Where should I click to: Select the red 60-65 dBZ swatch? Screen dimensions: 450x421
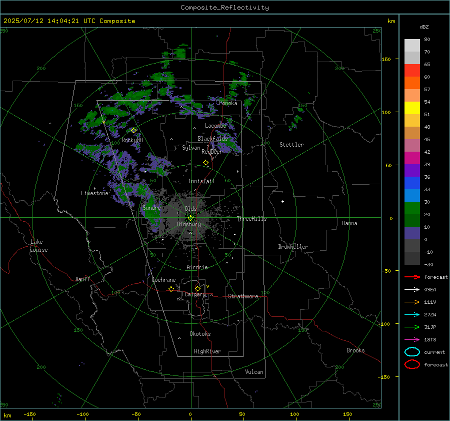pos(412,71)
